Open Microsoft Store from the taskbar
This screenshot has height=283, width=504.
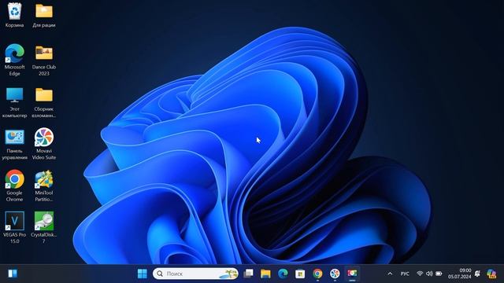pos(300,274)
